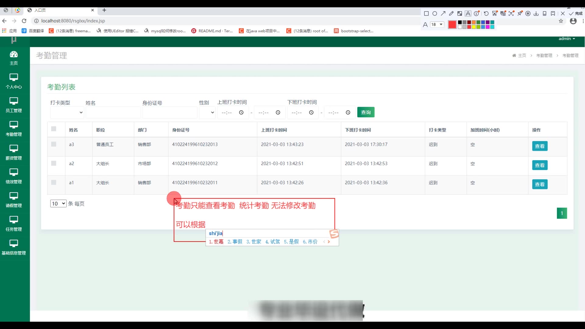This screenshot has width=585, height=329.
Task: Undo the last annotation
Action: [x=486, y=13]
